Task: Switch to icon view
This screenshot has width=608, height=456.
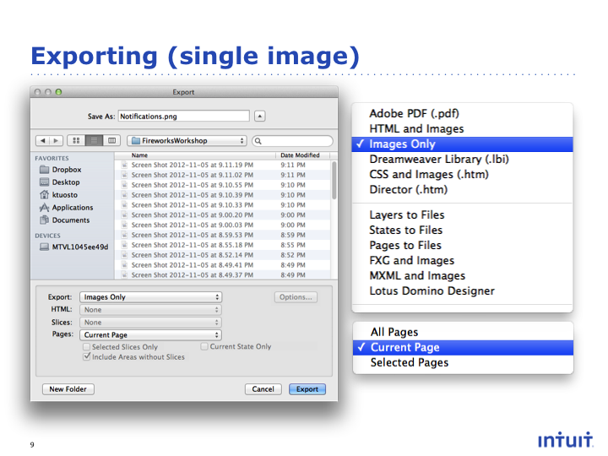Action: coord(76,140)
